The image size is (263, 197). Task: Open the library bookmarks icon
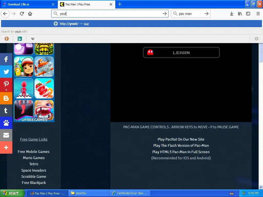click(240, 14)
